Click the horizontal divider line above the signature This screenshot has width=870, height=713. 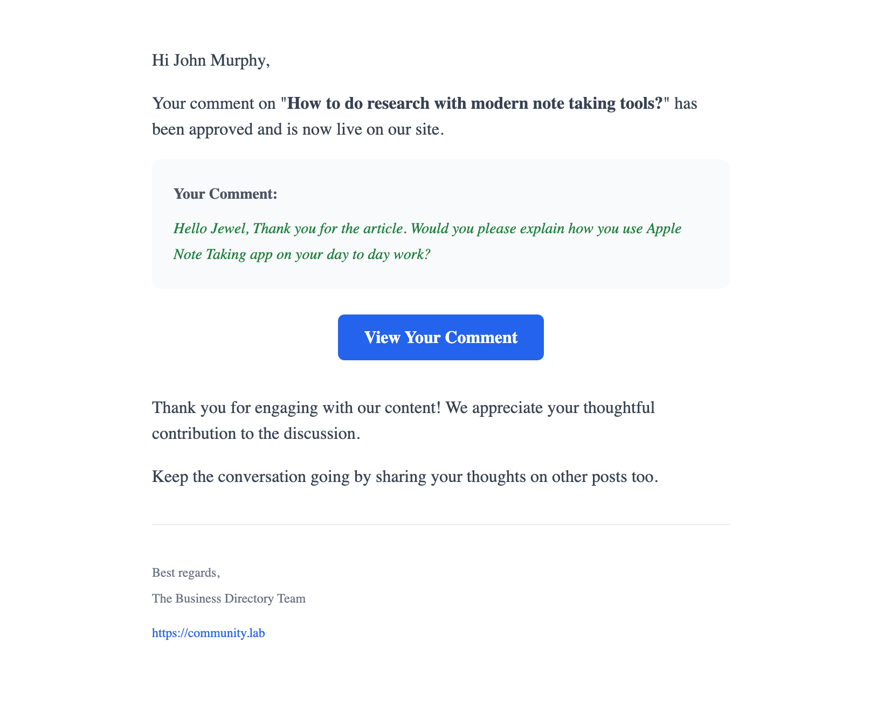click(x=440, y=525)
